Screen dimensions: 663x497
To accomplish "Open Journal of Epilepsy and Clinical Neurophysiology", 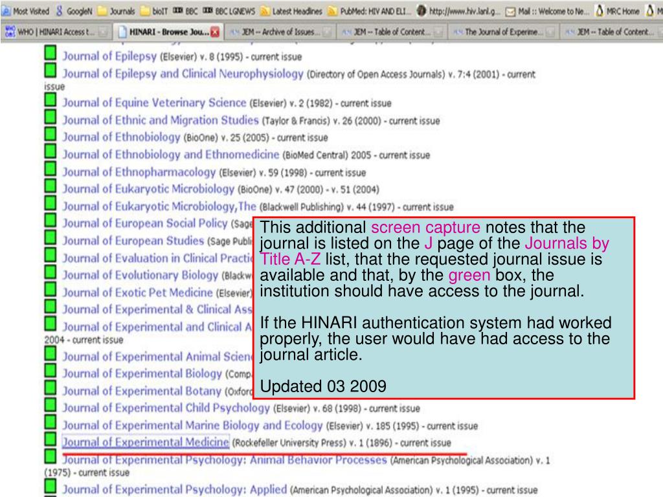I will [183, 74].
